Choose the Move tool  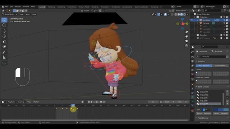point(4,31)
